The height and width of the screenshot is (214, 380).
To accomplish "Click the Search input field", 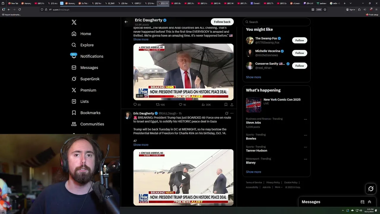I will [276, 22].
